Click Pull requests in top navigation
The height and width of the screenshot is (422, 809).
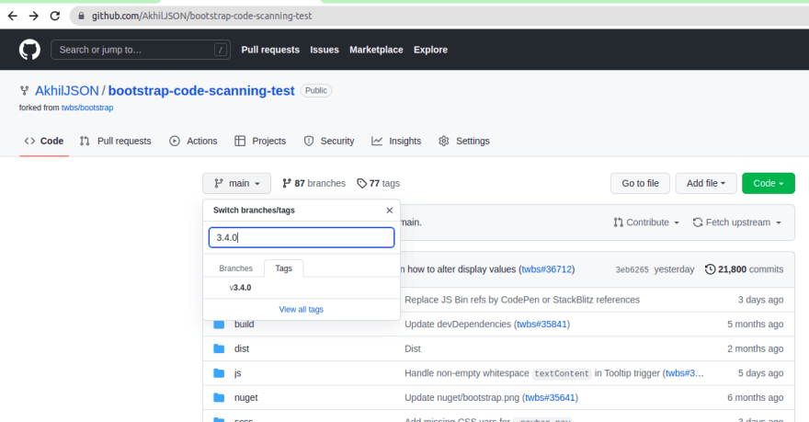point(270,50)
